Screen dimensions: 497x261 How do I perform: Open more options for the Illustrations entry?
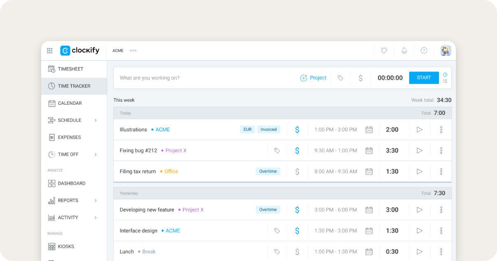click(x=441, y=129)
